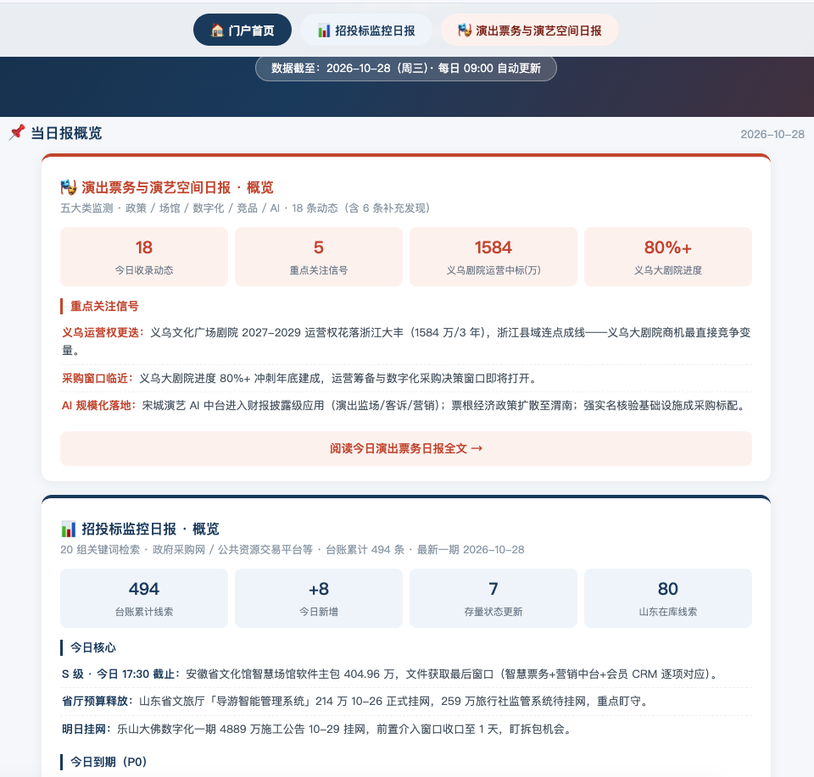This screenshot has width=814, height=777.
Task: Click the house icon in 门户首页 tab
Action: (x=217, y=31)
